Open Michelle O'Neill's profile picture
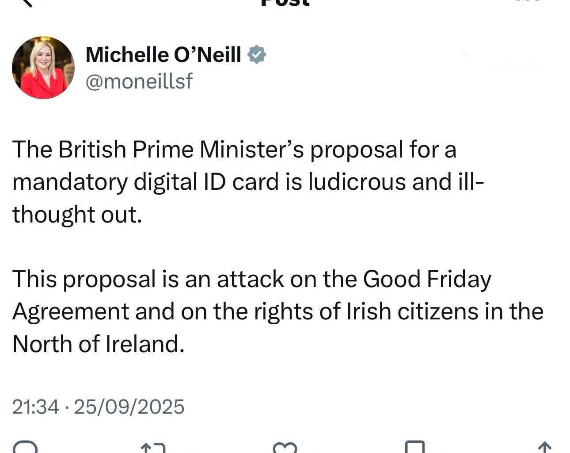570x453 pixels. click(43, 67)
